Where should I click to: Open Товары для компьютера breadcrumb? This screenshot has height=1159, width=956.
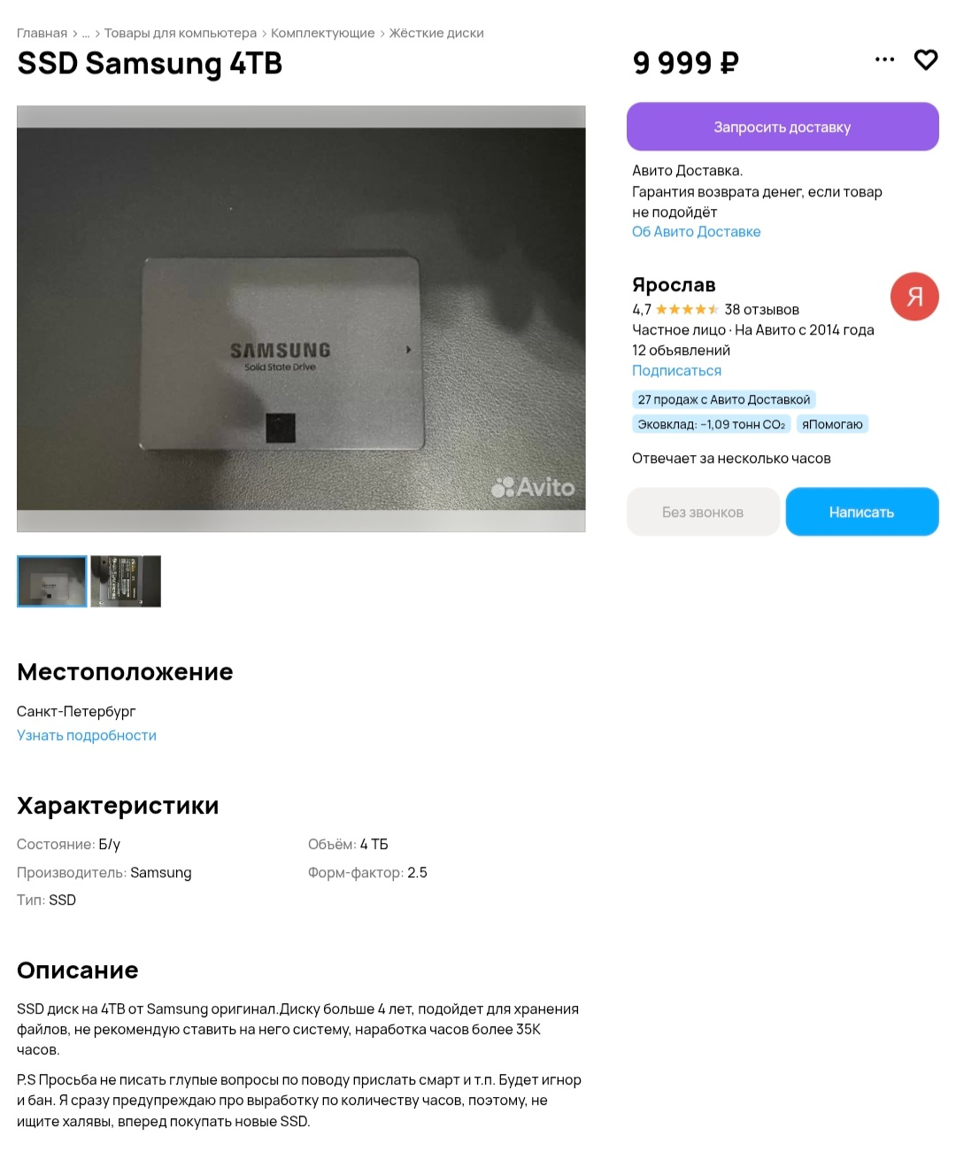coord(181,33)
